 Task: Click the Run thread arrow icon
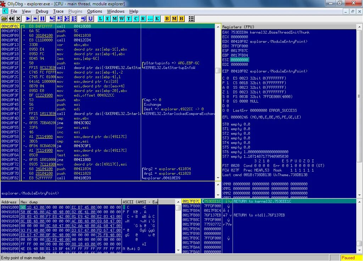(x=35, y=19)
